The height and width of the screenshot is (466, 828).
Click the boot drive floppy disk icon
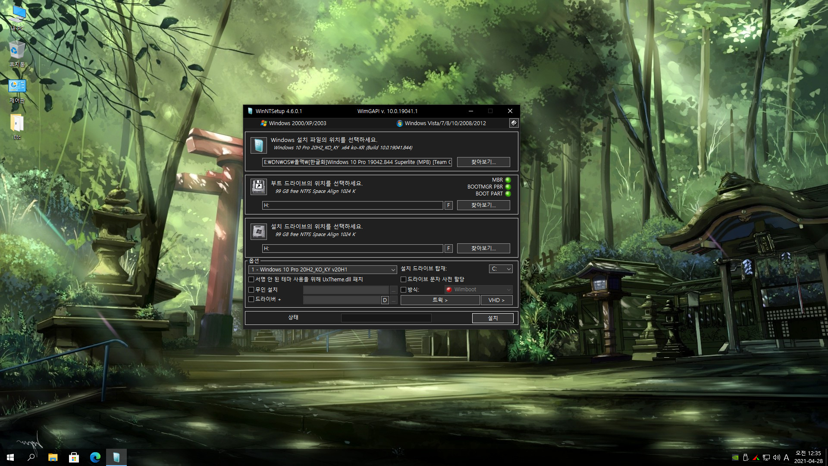pyautogui.click(x=259, y=187)
